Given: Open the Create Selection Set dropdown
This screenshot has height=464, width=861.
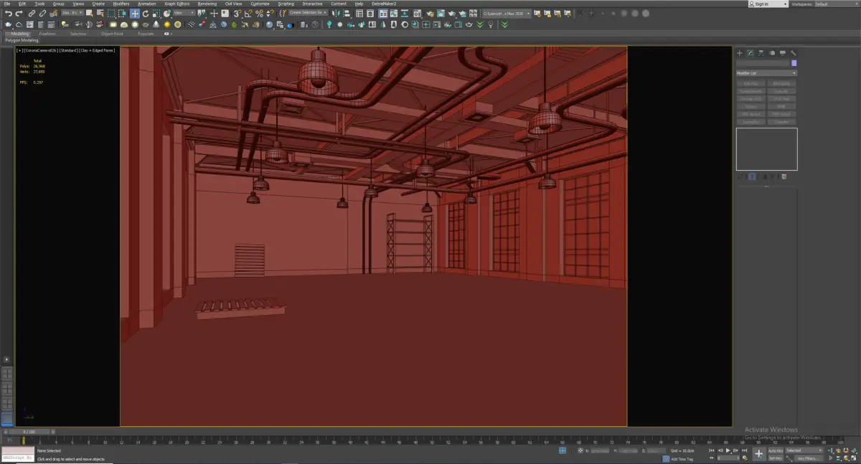Looking at the screenshot, I should (x=308, y=13).
